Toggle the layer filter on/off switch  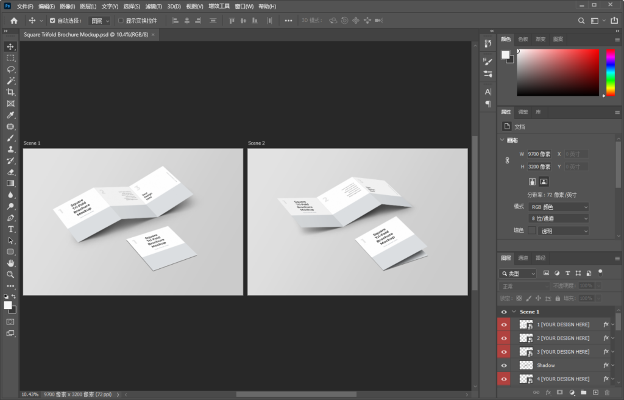coord(600,273)
